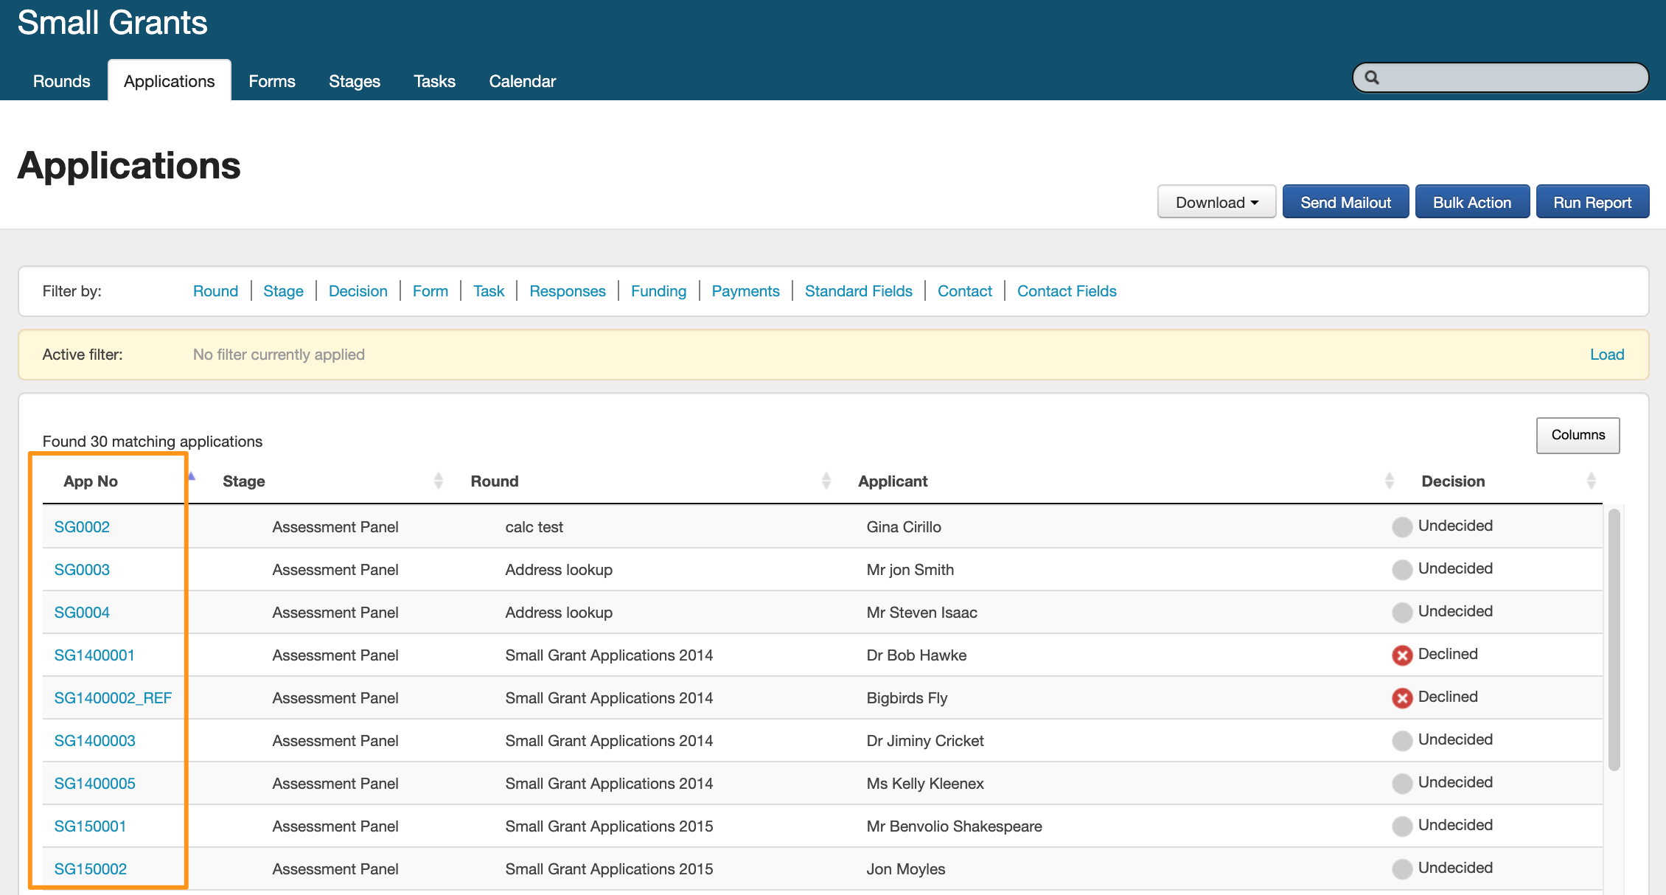Click inside the search input field

[1511, 77]
